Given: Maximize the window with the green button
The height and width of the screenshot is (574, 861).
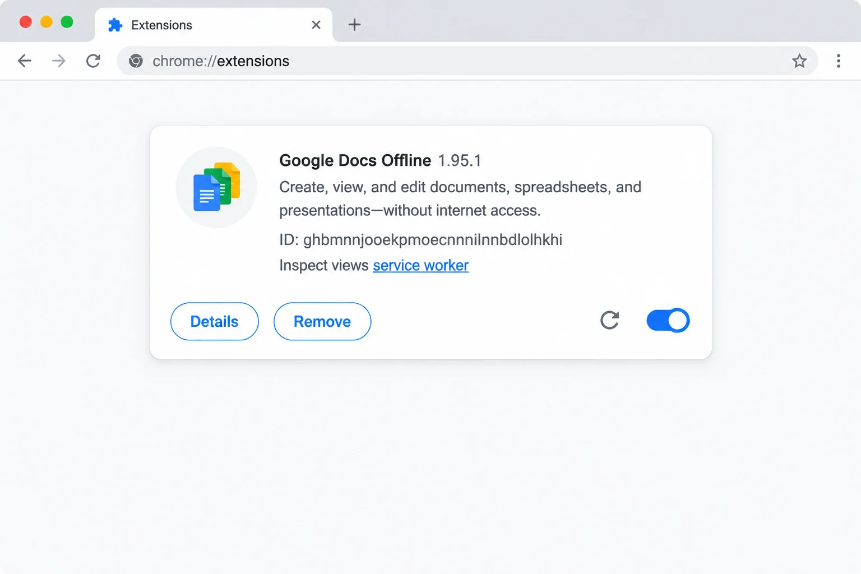Looking at the screenshot, I should tap(67, 22).
